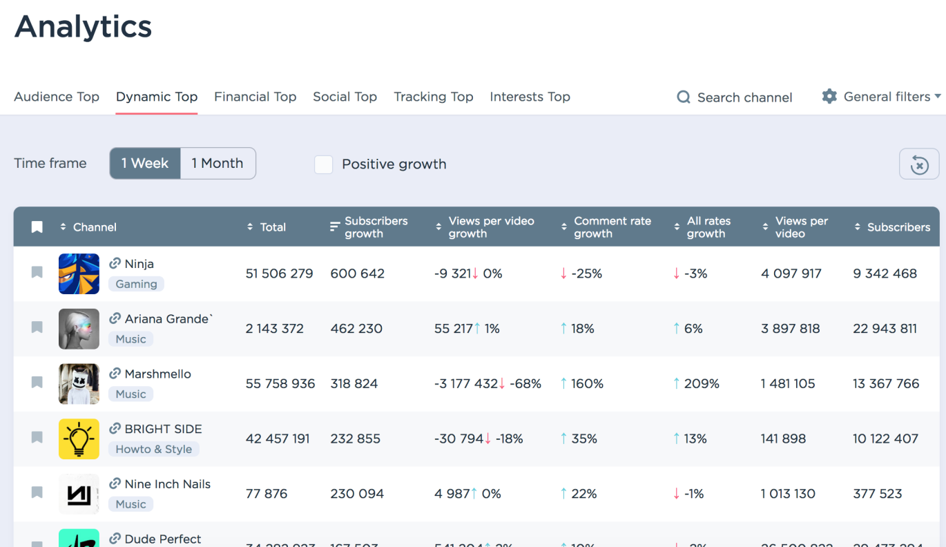
Task: Toggle the bookmark icon in table header
Action: [37, 227]
